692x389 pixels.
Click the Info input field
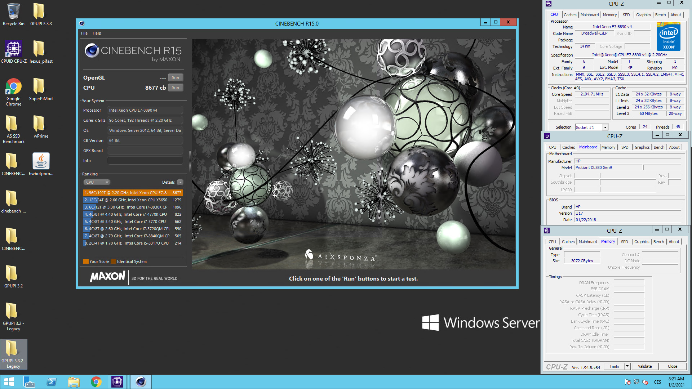(145, 161)
